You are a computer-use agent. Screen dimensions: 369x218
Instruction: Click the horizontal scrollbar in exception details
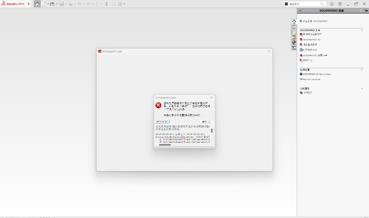165,145
